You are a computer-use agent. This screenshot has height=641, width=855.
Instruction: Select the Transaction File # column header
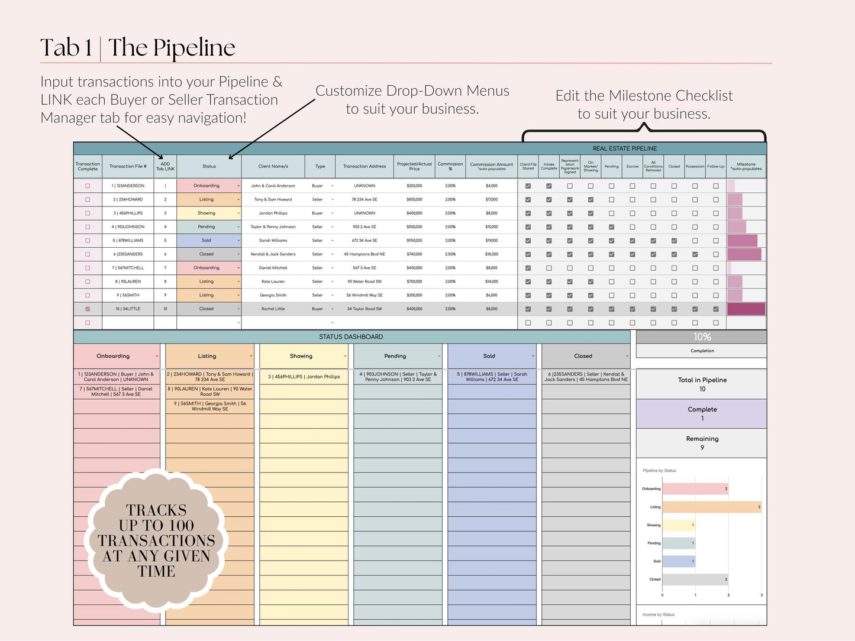pyautogui.click(x=128, y=166)
